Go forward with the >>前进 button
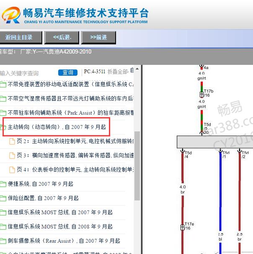 point(98,37)
